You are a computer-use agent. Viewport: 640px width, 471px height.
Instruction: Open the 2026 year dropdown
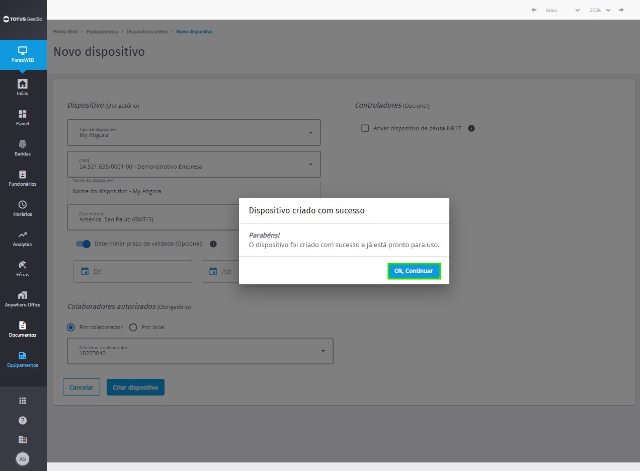pyautogui.click(x=600, y=10)
